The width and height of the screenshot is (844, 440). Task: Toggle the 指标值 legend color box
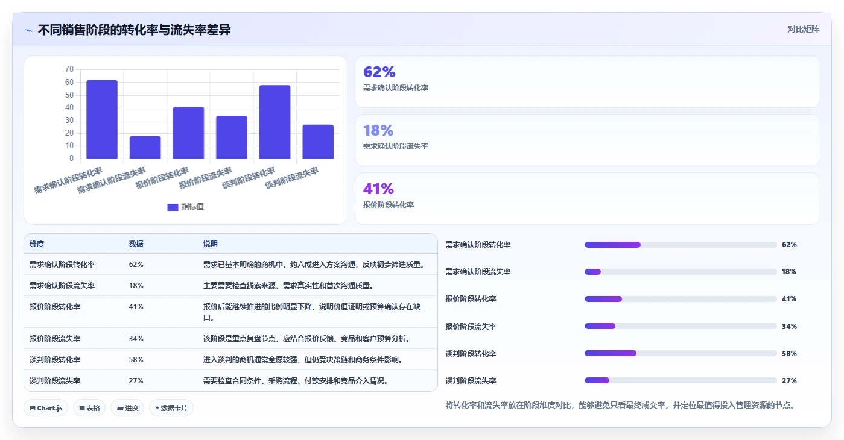173,207
